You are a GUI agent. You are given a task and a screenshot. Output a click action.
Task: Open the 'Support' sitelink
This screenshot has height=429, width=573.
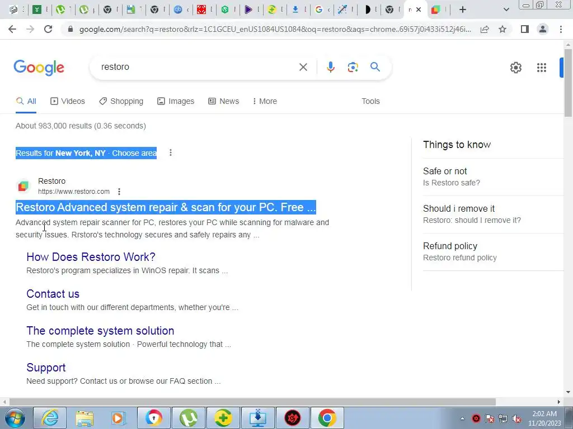(x=46, y=368)
